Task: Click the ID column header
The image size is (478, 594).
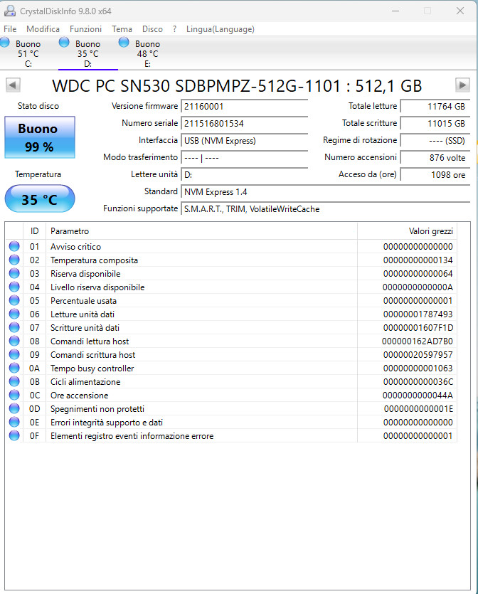Action: (34, 231)
